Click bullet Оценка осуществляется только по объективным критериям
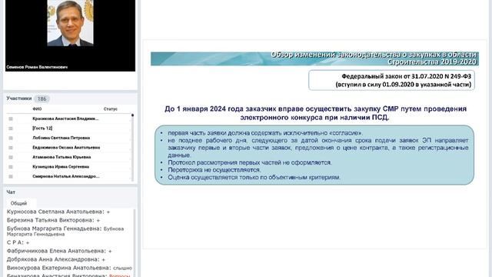This screenshot has width=492, height=277. pos(254,178)
